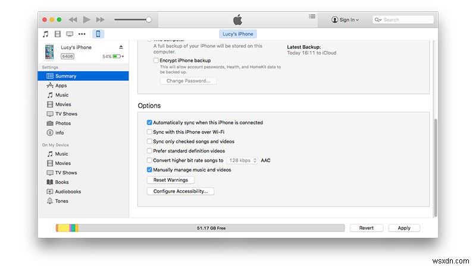Screen dimensions: 476x267
Task: Uncheck Manually manage music and videos
Action: (x=149, y=170)
